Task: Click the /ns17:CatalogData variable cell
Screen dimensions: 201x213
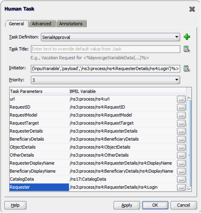Action: tap(123, 179)
